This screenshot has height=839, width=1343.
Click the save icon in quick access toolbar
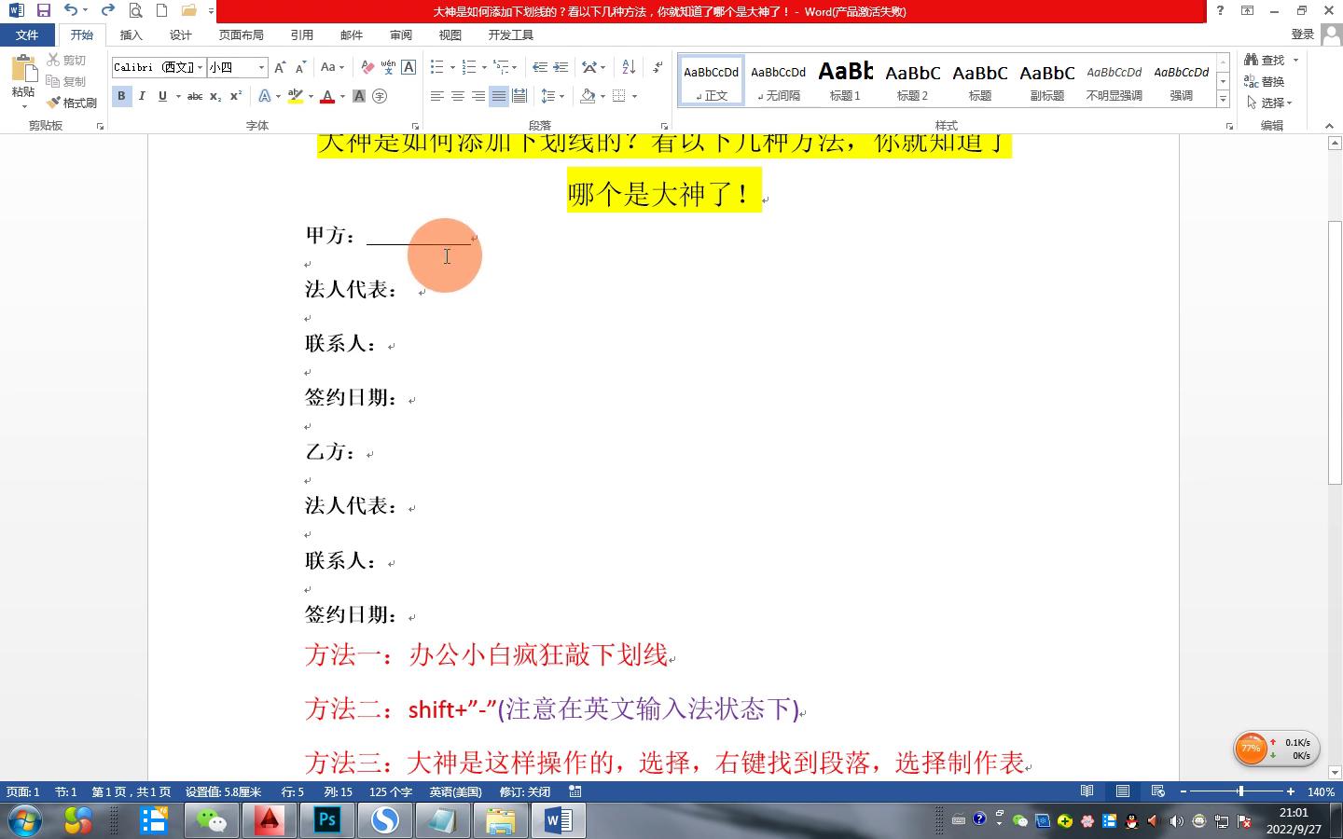(43, 10)
